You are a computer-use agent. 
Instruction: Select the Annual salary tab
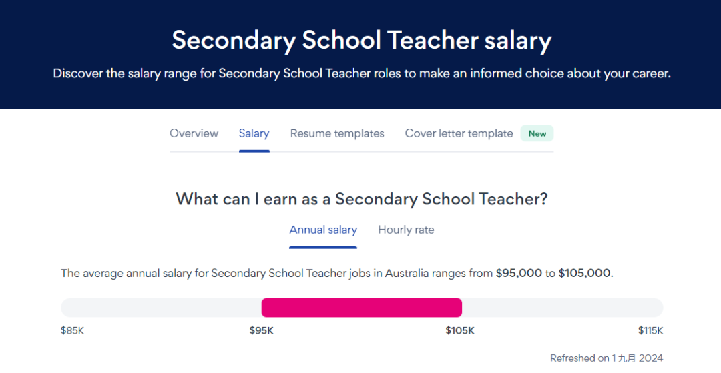323,230
